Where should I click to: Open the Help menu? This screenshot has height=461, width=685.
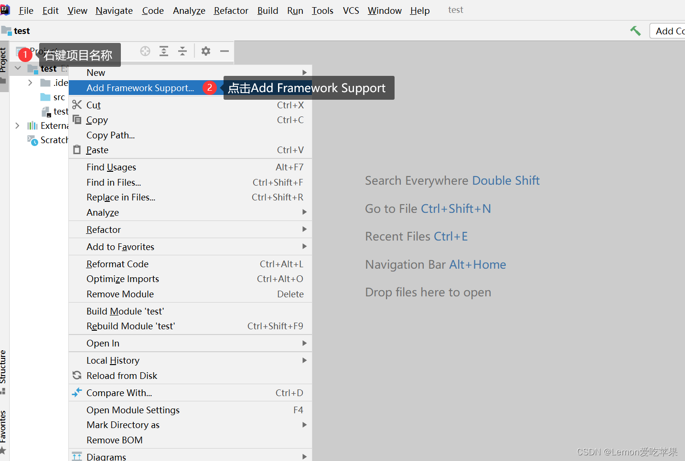click(420, 10)
